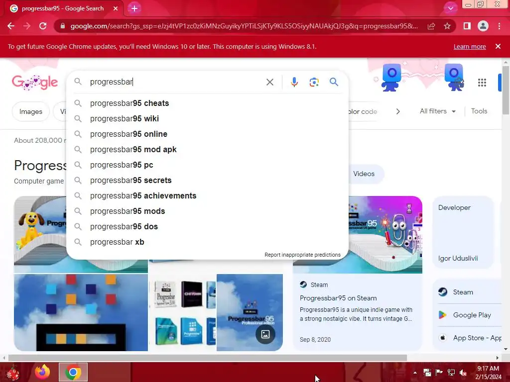Toggle the Chrome side panel
This screenshot has height=382, width=510.
click(x=467, y=26)
